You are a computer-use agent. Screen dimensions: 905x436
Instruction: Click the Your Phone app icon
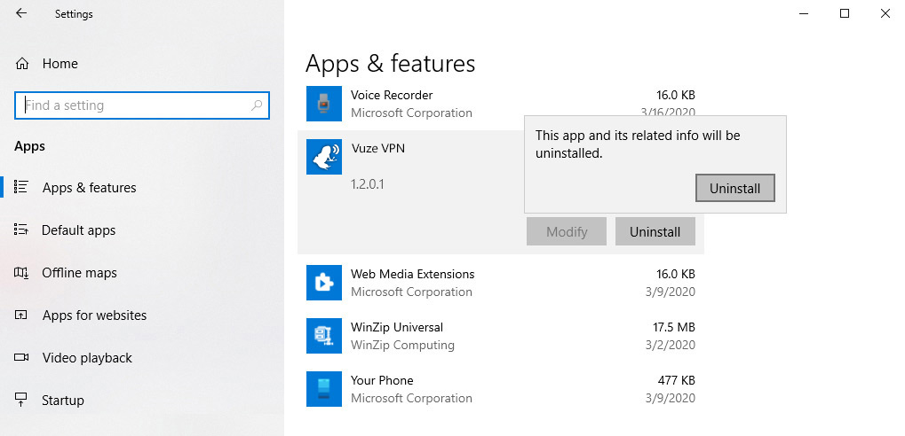(324, 389)
